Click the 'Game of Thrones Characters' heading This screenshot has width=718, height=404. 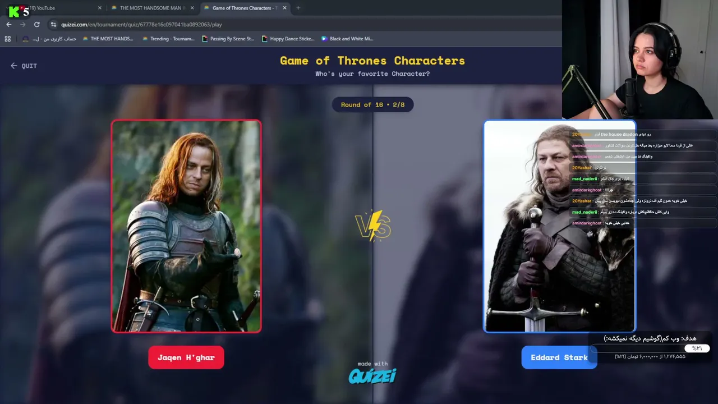coord(372,61)
